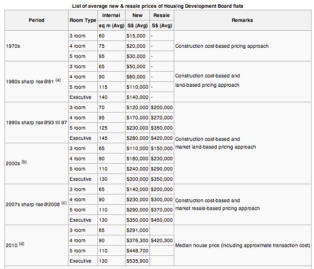314x269 pixels.
Task: Click the Remarks column header
Action: click(242, 20)
